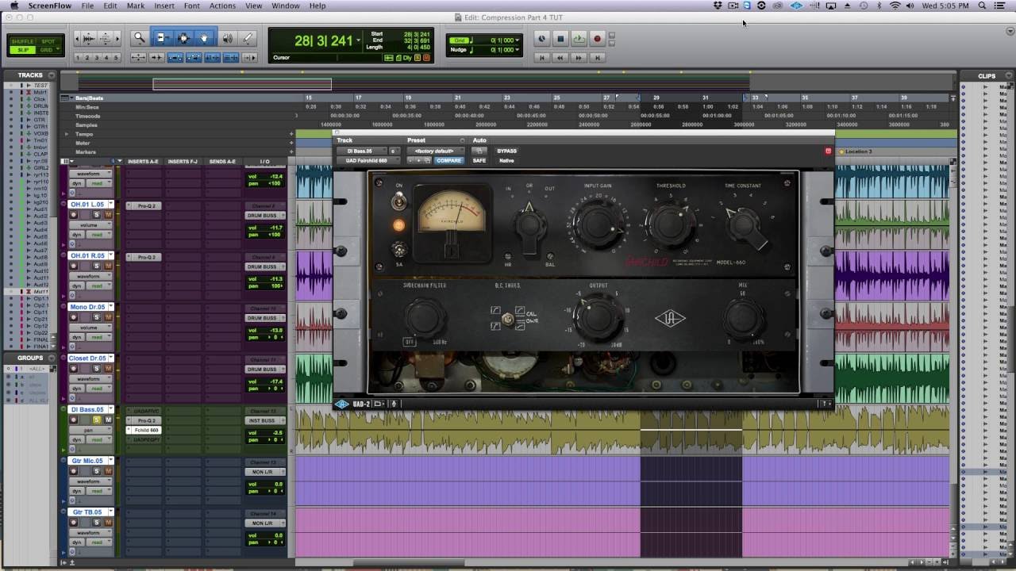
Task: Click the Threshold knob
Action: [x=671, y=224]
